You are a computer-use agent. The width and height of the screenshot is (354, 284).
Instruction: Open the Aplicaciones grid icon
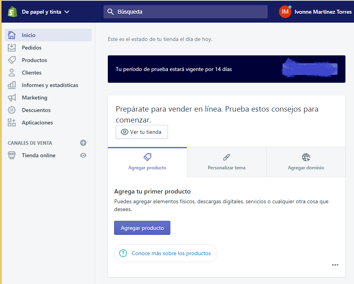(12, 122)
